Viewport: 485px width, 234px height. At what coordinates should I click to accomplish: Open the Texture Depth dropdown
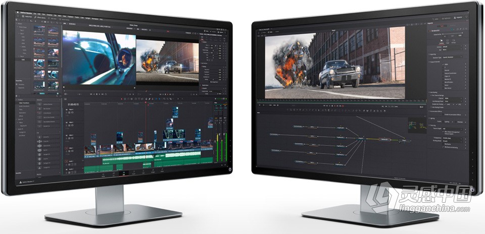pyautogui.click(x=453, y=129)
